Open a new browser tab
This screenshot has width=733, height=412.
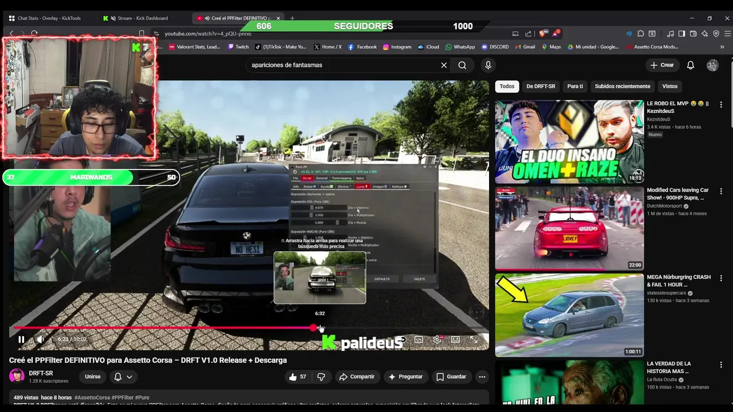click(292, 18)
